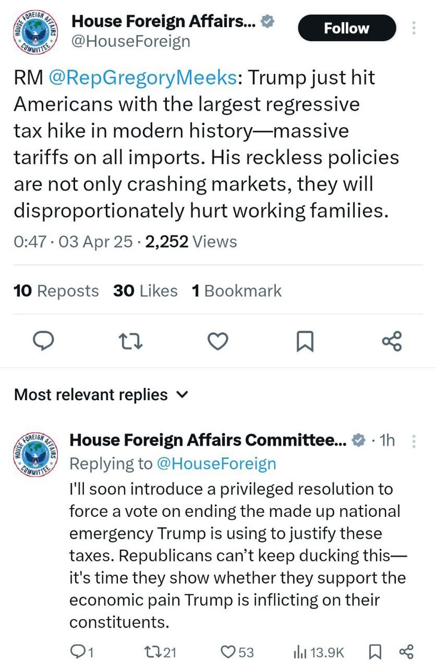Screen dimensions: 436x667
Task: Open the three-dot menu beside Follow
Action: tap(414, 28)
